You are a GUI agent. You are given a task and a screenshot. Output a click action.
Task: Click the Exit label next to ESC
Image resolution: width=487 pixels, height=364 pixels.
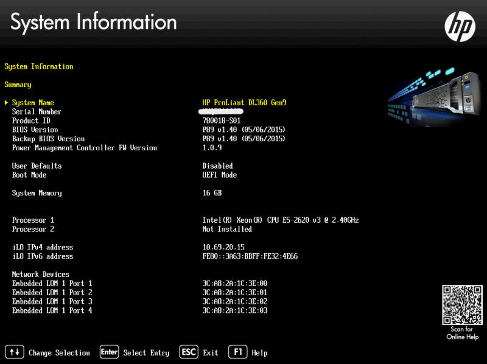point(210,353)
